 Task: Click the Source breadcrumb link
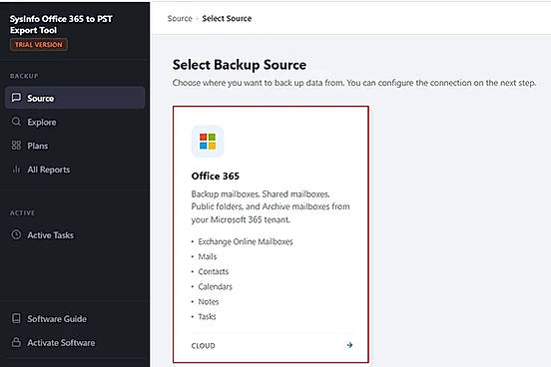click(180, 18)
